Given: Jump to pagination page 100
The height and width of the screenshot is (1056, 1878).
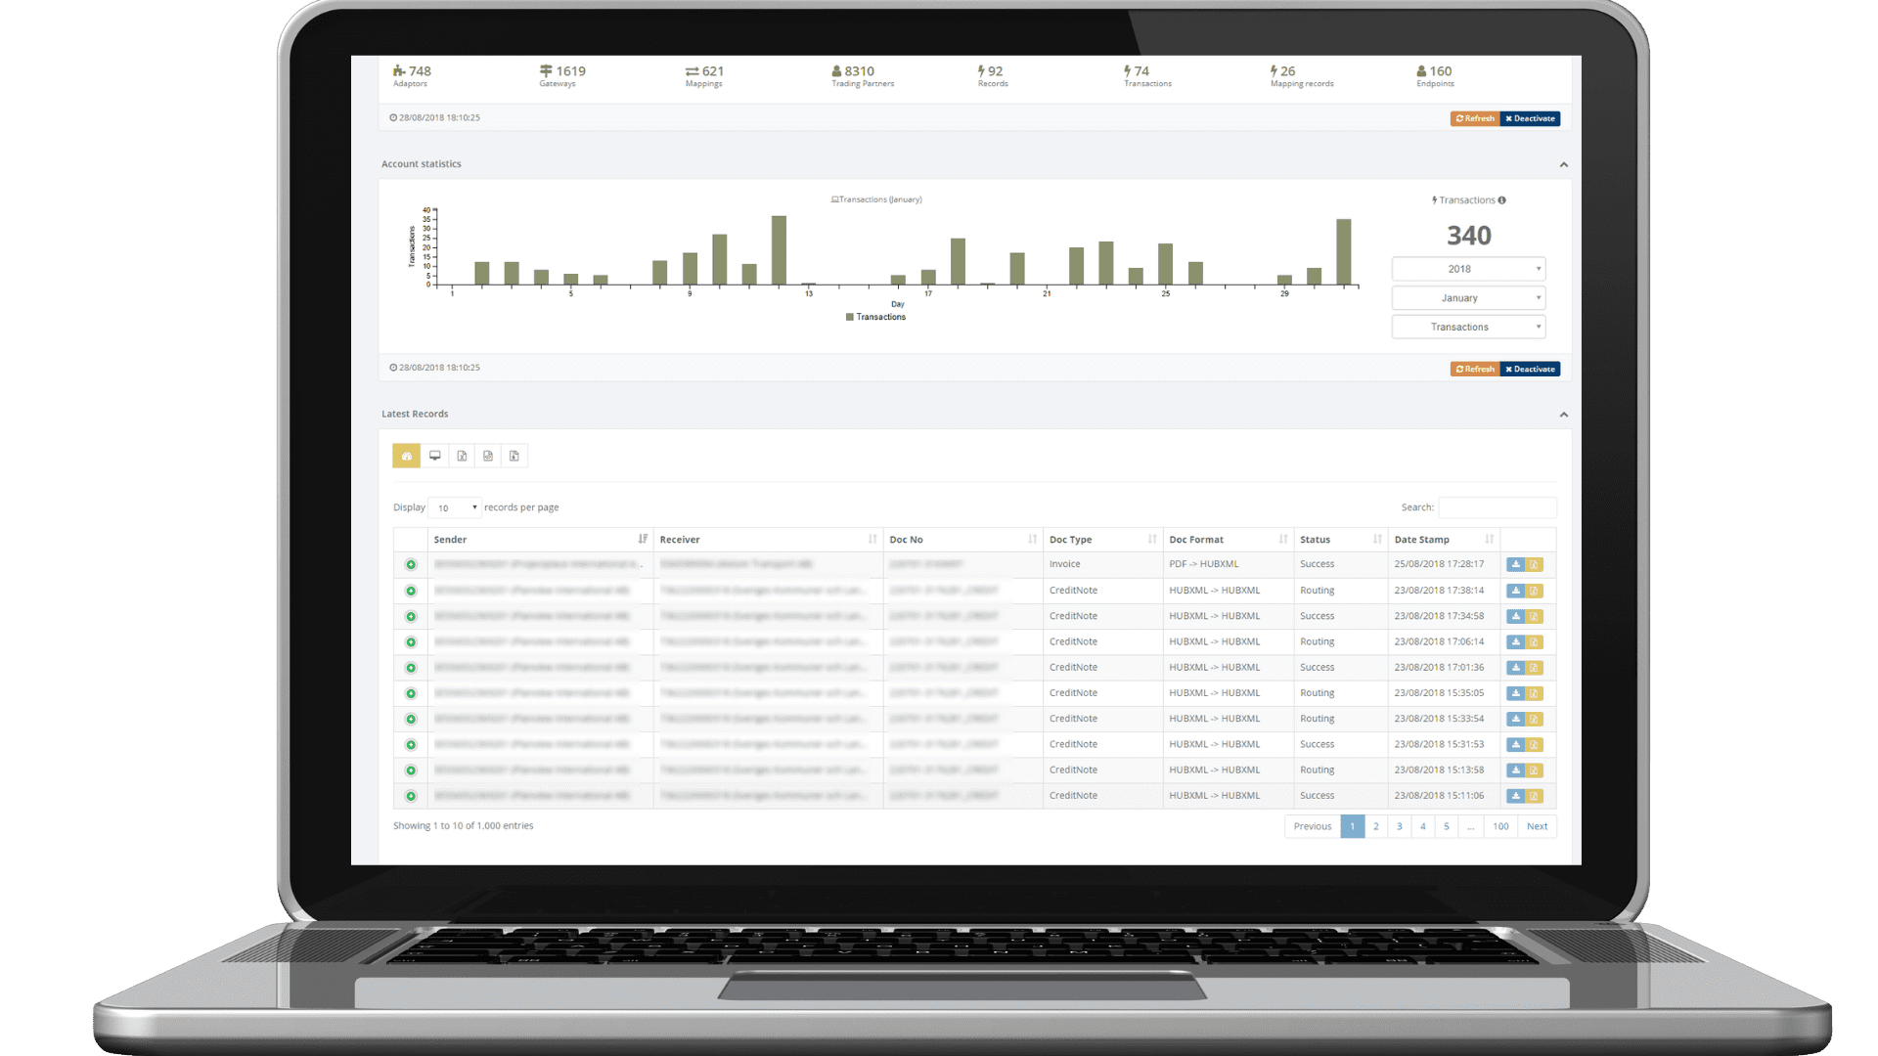Looking at the screenshot, I should (x=1500, y=826).
